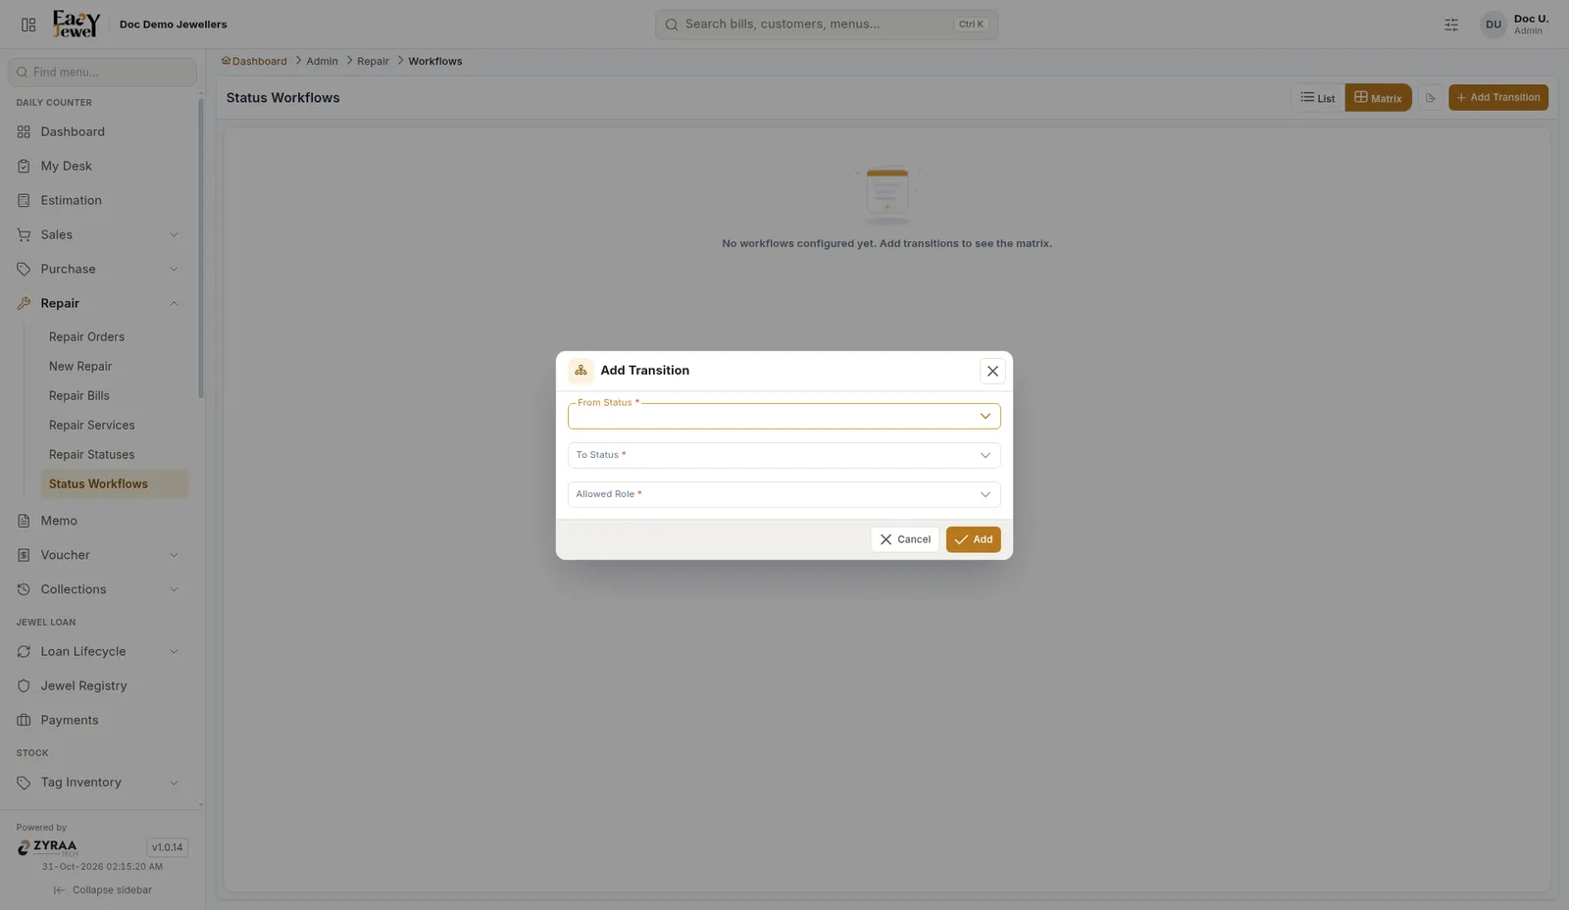Image resolution: width=1569 pixels, height=910 pixels.
Task: Click the export icon beside Matrix
Action: (1430, 98)
